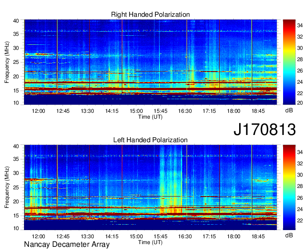Click 25 MHz tick on Right Handed plot
Screen dimensions: 308x250
pos(16,62)
